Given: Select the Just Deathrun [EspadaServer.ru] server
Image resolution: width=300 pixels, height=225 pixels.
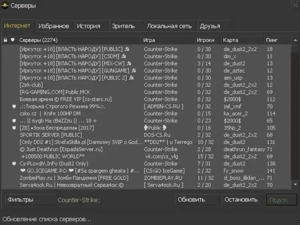Looking at the screenshot, I should (147, 149).
